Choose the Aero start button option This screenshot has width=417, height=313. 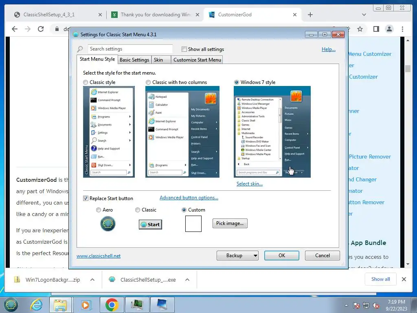[99, 210]
